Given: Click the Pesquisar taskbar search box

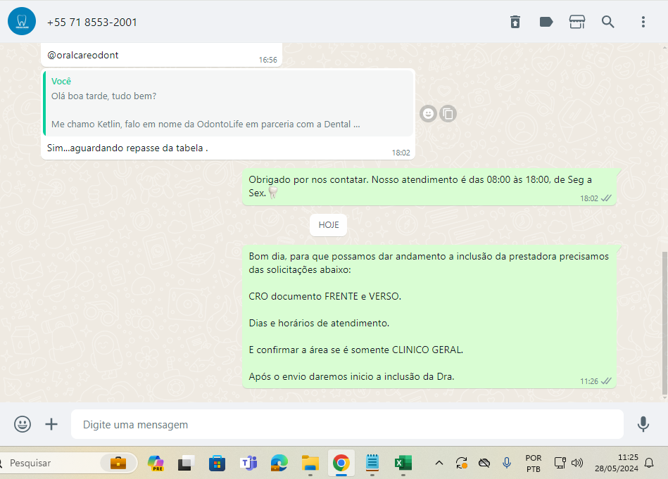Looking at the screenshot, I should pyautogui.click(x=68, y=463).
